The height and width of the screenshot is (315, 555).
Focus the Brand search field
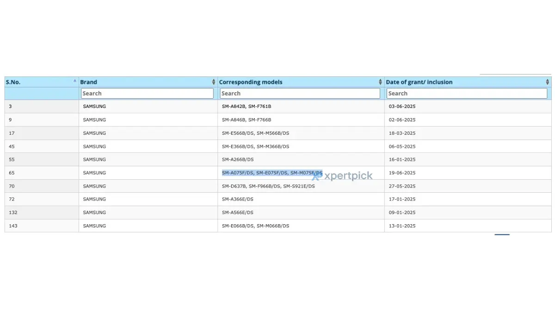147,94
